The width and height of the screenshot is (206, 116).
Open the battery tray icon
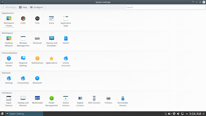(170, 114)
